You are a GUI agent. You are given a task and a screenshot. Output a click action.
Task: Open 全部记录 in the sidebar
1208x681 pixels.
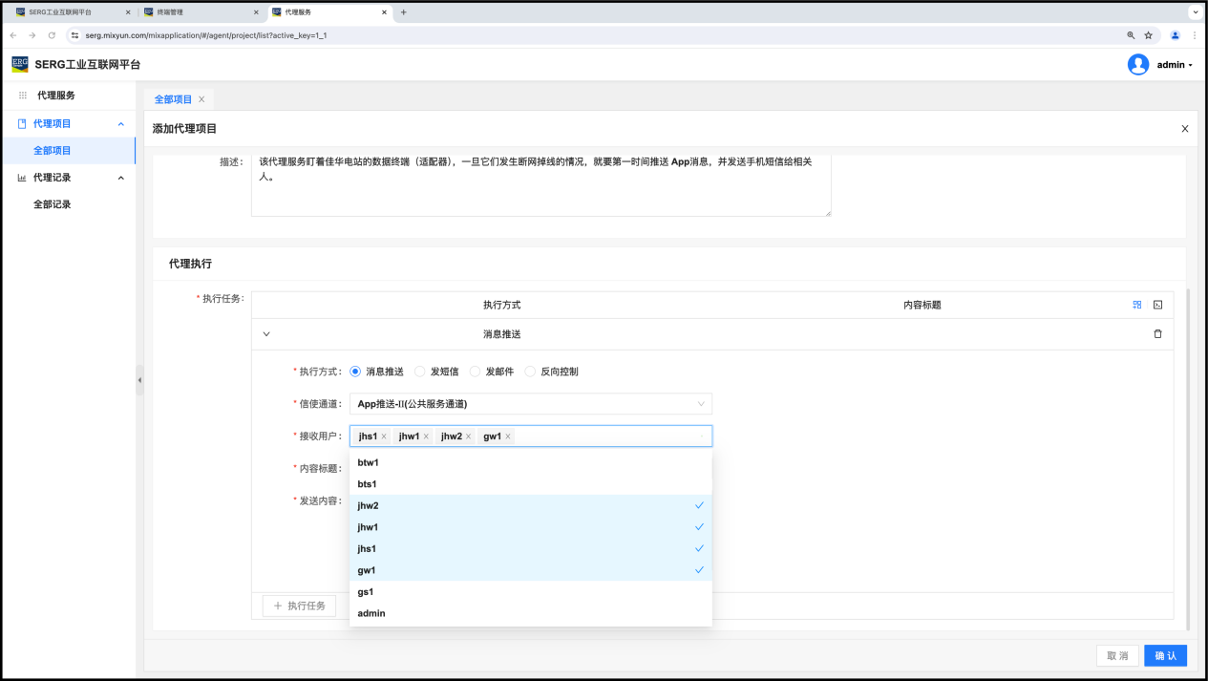click(53, 204)
